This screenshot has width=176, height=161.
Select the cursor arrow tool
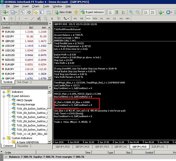5,19
